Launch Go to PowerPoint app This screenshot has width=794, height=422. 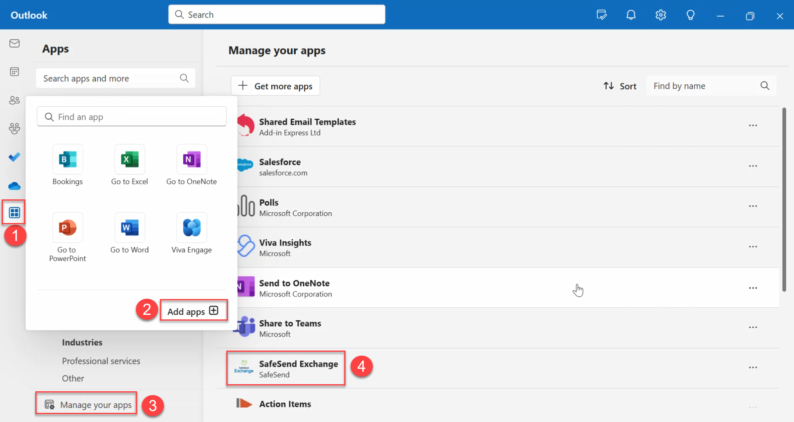[x=68, y=237]
